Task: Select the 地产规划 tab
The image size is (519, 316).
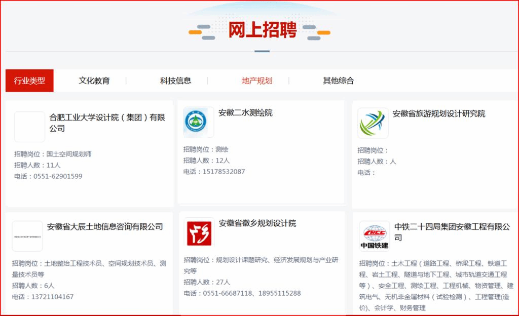Action: point(257,81)
